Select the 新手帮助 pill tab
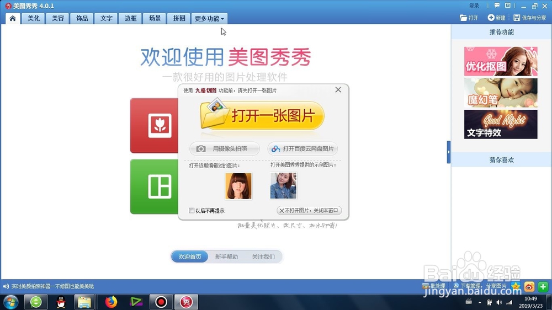Viewport: 552px width, 310px height. [226, 256]
